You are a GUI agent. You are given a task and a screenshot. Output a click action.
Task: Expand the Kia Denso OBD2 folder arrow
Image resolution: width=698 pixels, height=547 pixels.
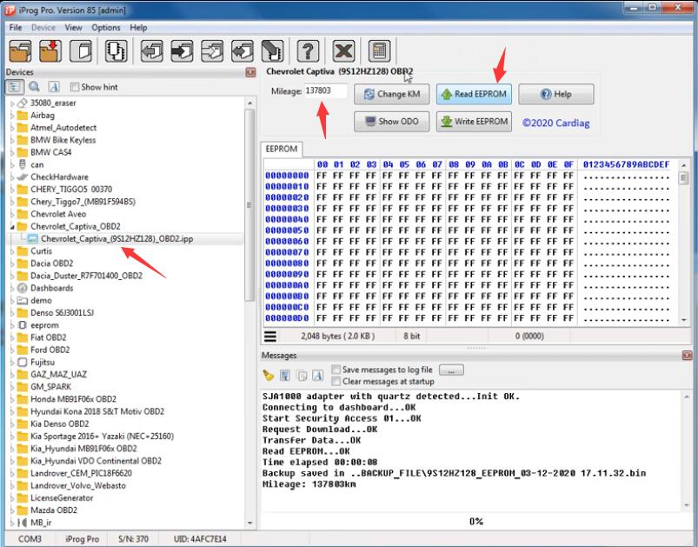click(12, 424)
